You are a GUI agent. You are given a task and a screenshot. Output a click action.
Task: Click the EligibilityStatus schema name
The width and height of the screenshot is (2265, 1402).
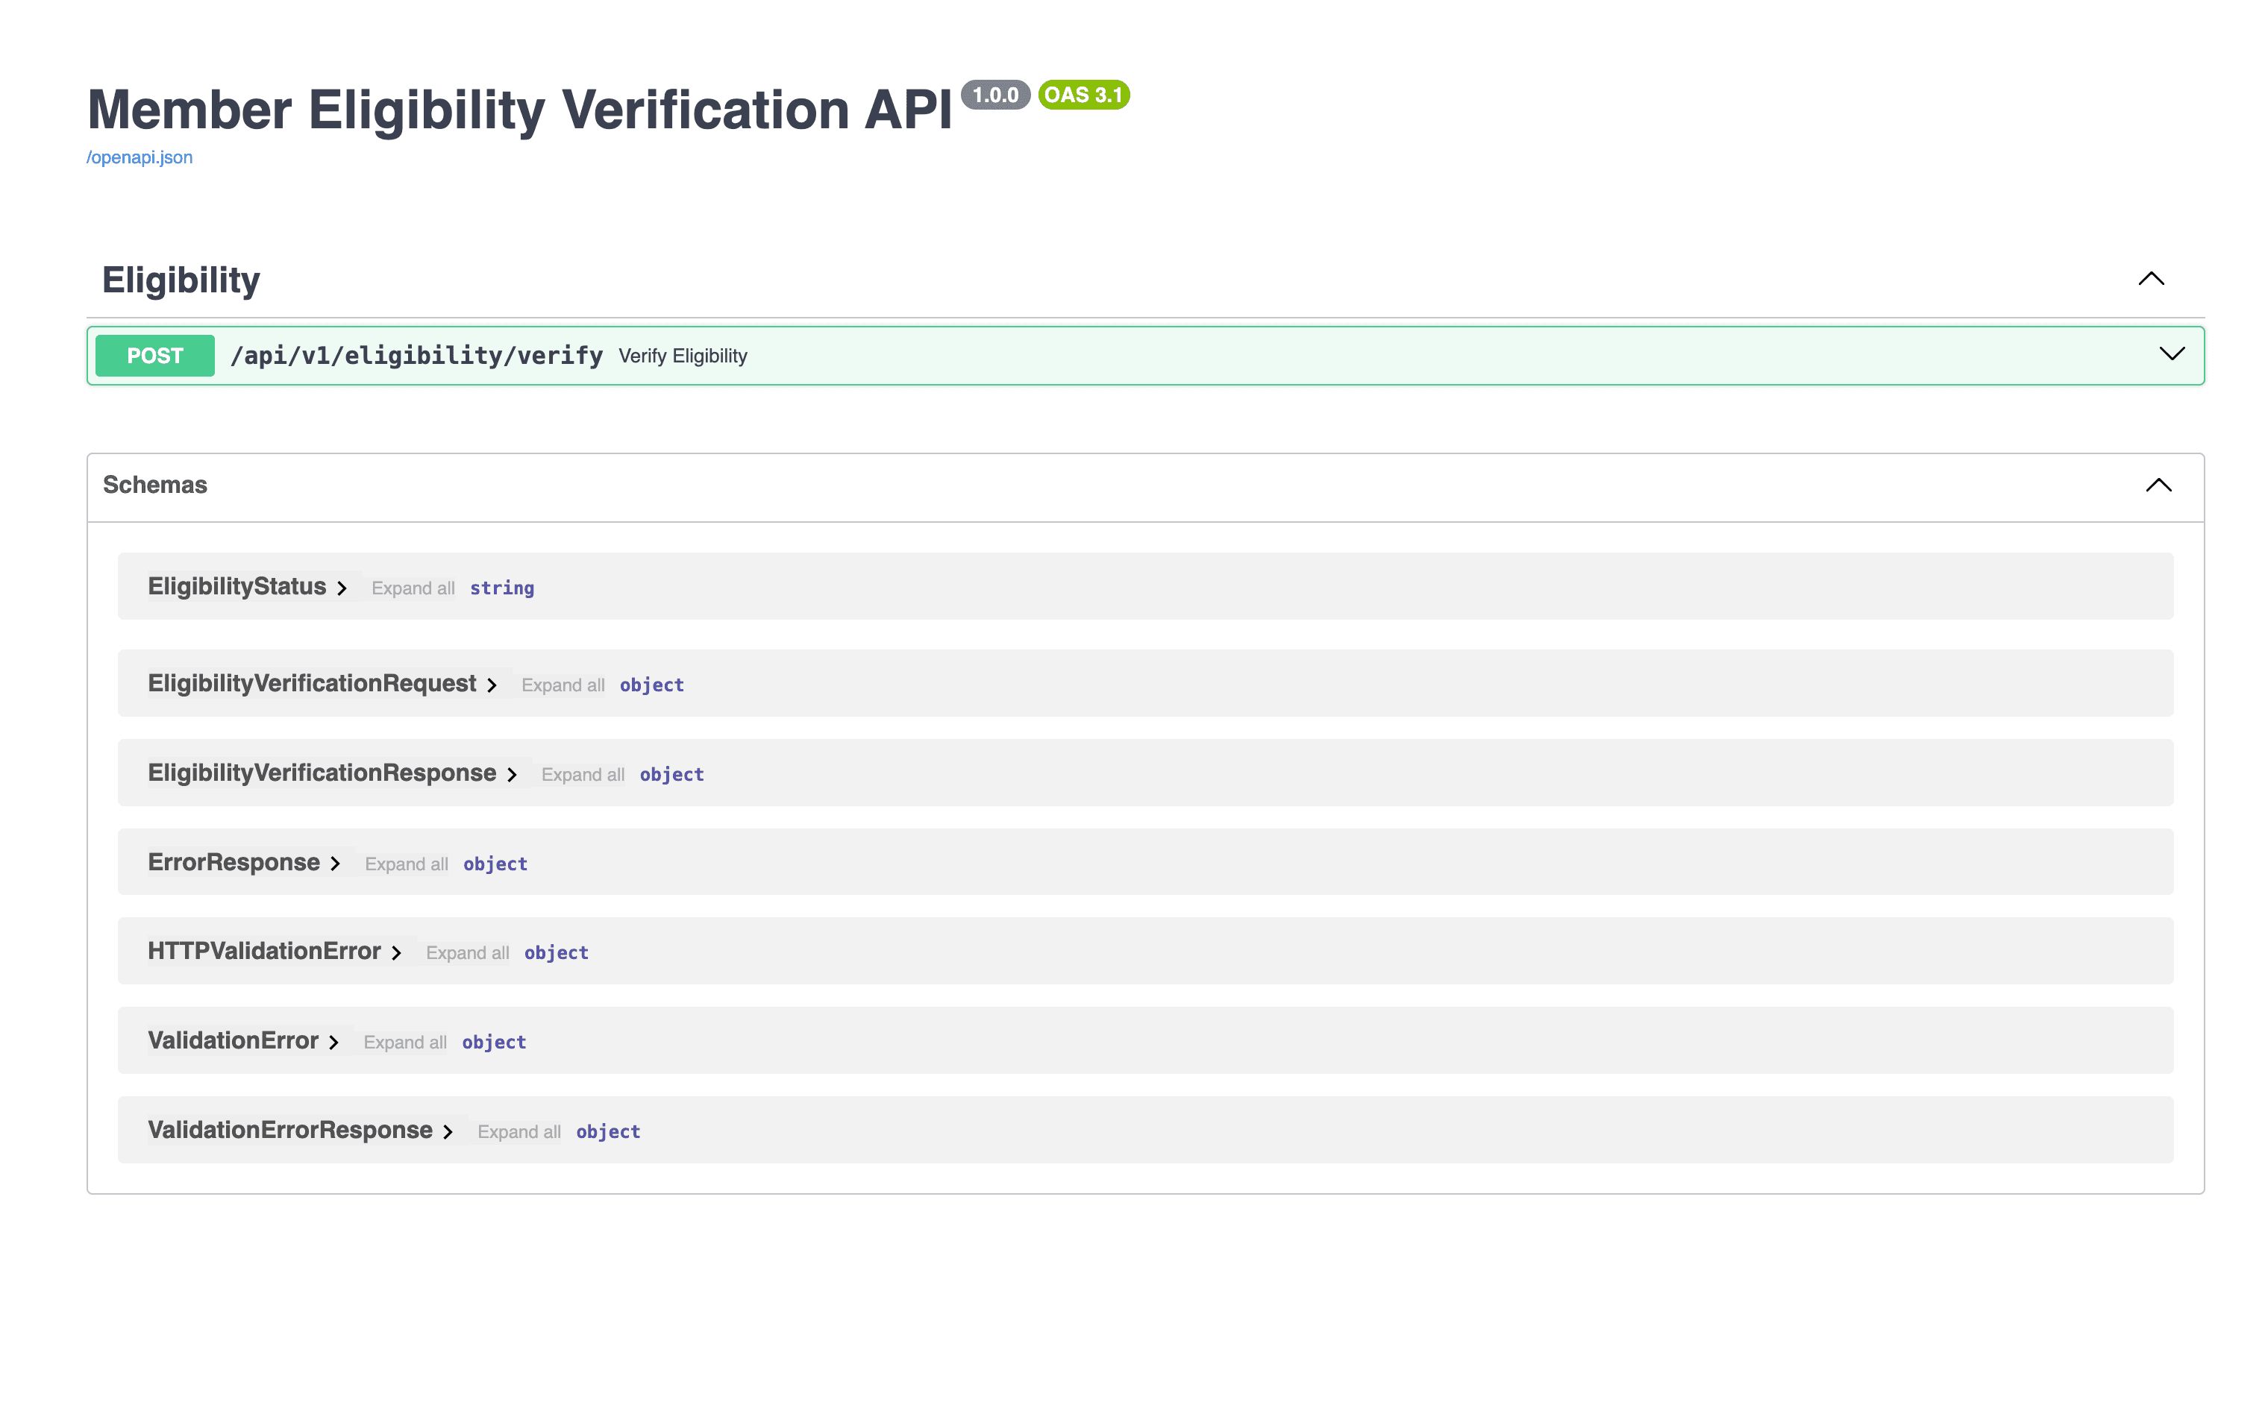click(x=236, y=587)
